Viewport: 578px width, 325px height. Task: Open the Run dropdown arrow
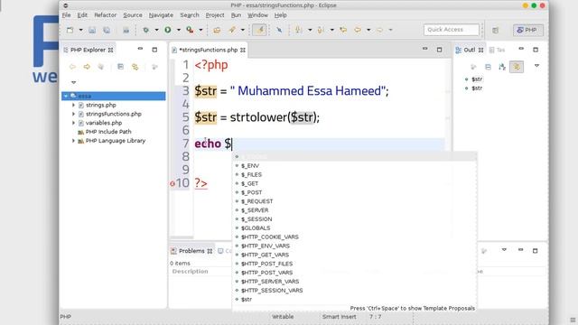179,30
